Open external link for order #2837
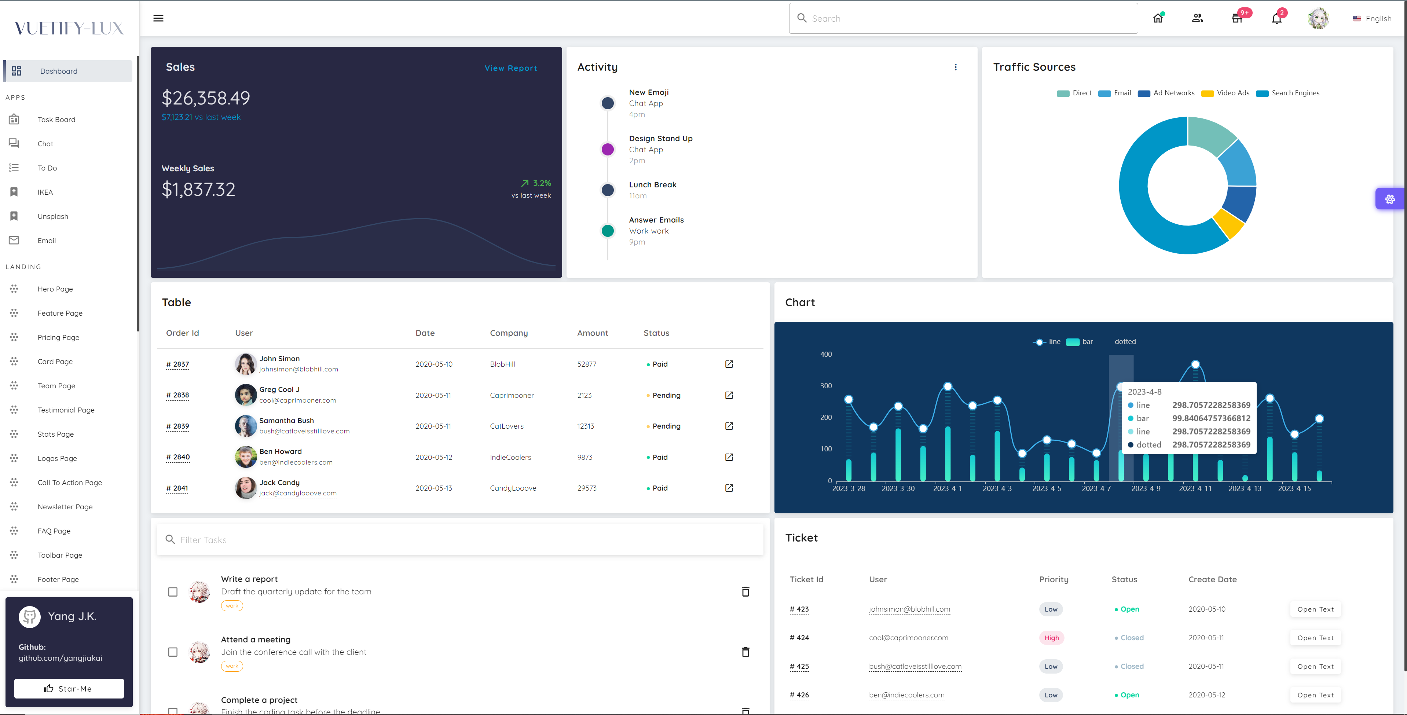 [x=729, y=364]
